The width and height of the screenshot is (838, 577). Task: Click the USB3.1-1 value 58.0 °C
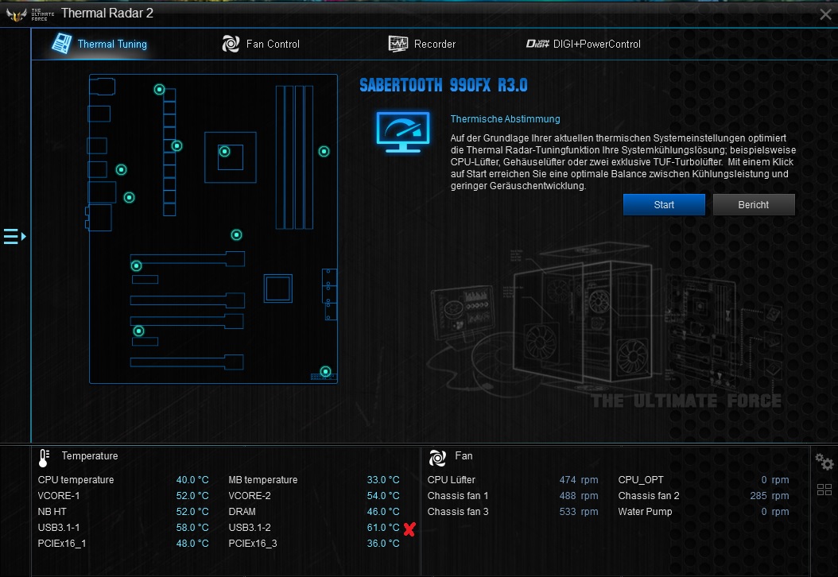(192, 527)
